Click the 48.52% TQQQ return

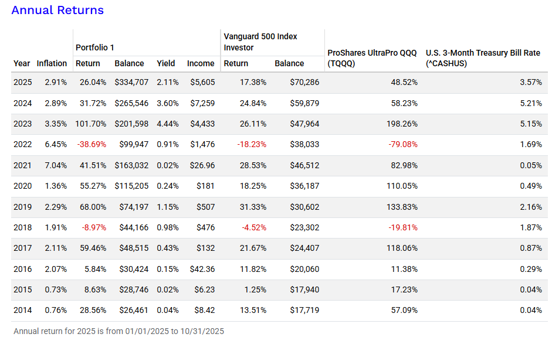[x=404, y=82]
